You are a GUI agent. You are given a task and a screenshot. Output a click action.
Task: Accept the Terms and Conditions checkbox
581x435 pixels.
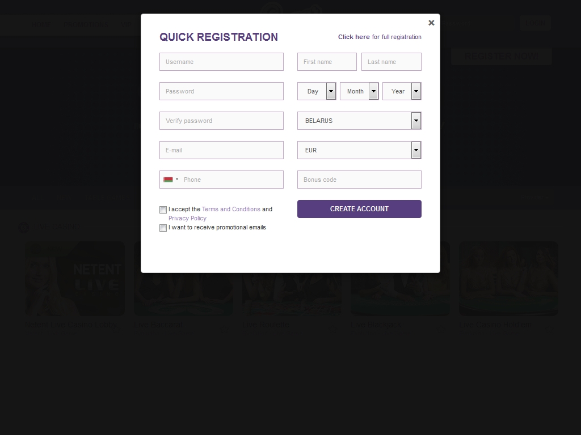(163, 210)
